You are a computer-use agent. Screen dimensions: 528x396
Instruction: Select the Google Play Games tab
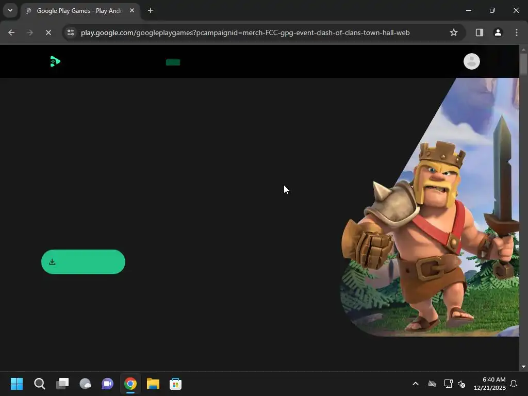point(80,11)
